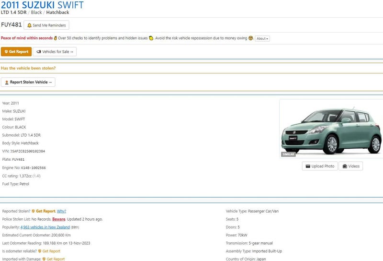Click Get Report for odometer reliability
Image resolution: width=383 pixels, height=261 pixels.
[49, 251]
